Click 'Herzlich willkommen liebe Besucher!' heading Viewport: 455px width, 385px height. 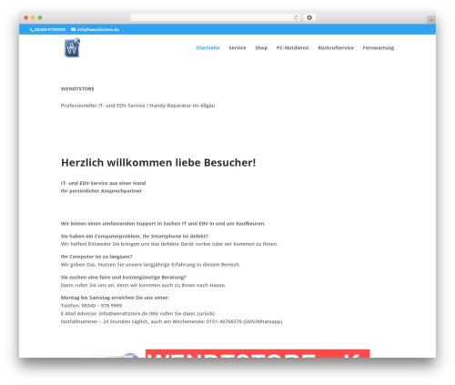158,163
